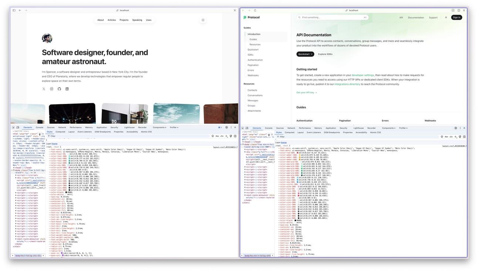Open developer settings link
This screenshot has width=478, height=271.
[x=363, y=75]
